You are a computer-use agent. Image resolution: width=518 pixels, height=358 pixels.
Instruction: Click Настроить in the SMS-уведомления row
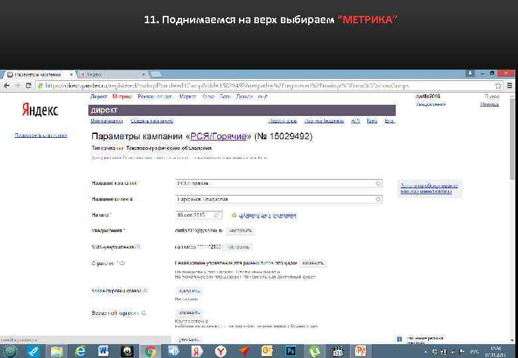click(237, 247)
